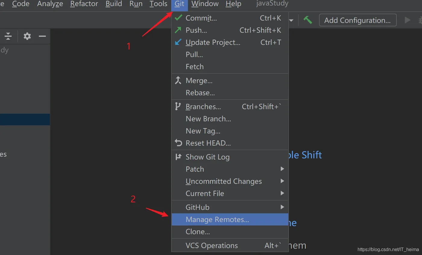The height and width of the screenshot is (255, 422).
Task: Open the Window menu
Action: tap(205, 4)
